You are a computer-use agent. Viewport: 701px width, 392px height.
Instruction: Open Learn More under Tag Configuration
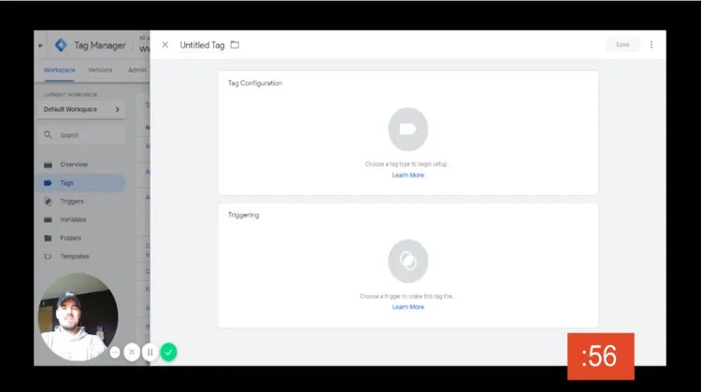point(408,175)
